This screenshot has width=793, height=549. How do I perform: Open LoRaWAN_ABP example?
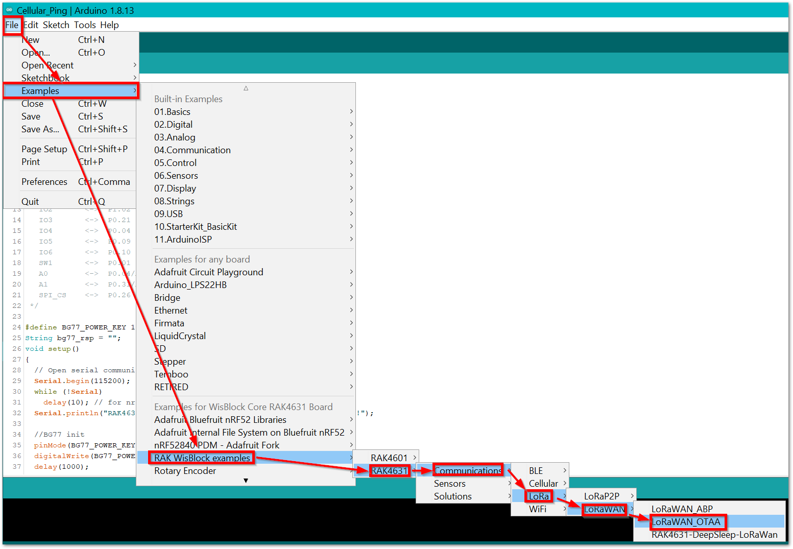click(709, 509)
